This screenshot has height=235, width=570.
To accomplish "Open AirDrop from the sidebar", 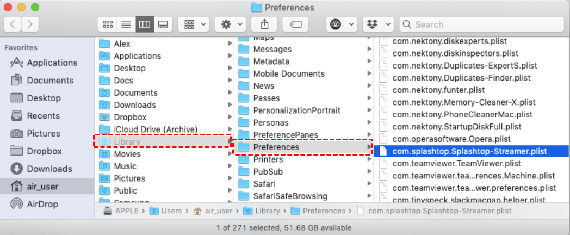I will (44, 204).
